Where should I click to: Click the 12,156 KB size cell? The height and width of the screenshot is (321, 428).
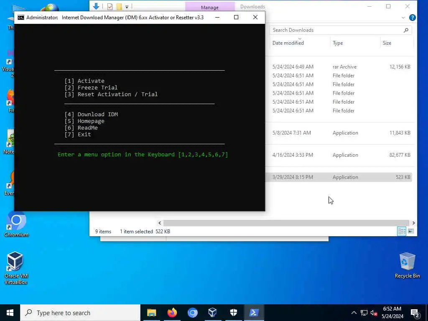(x=400, y=67)
